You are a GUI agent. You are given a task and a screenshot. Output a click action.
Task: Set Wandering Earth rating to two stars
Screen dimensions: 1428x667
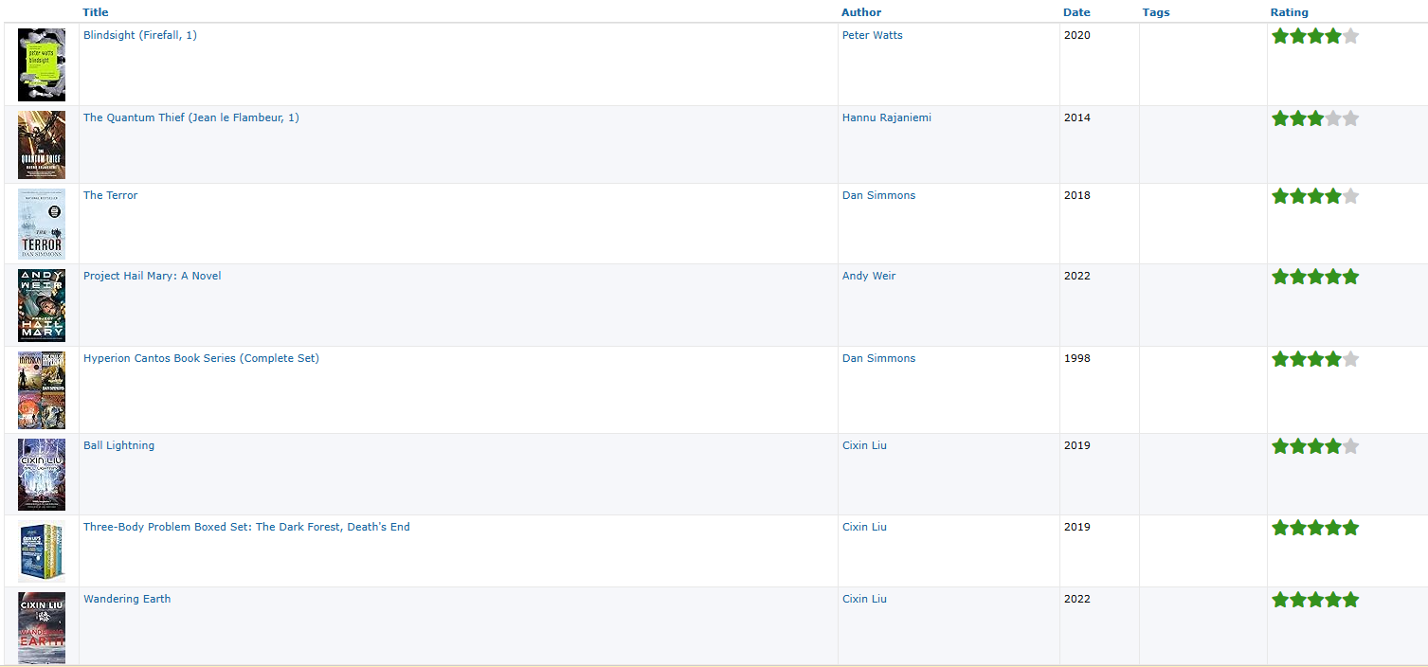[x=1298, y=600]
